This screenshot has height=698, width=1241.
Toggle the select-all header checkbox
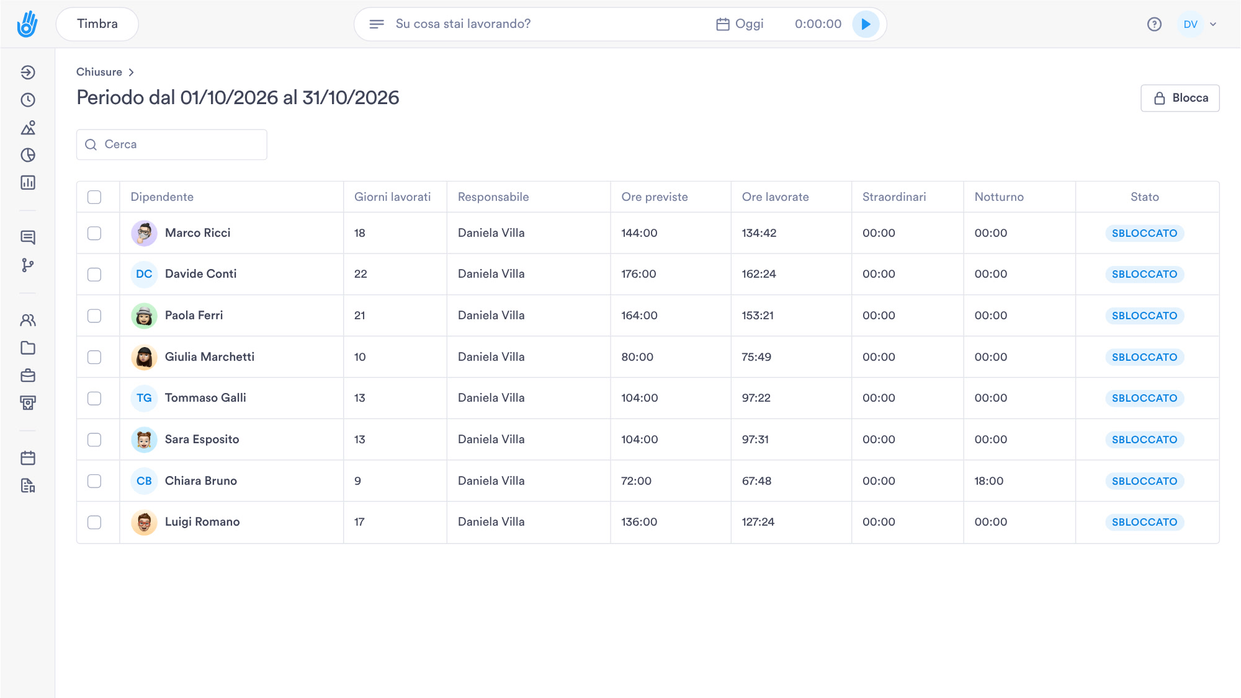pyautogui.click(x=94, y=197)
